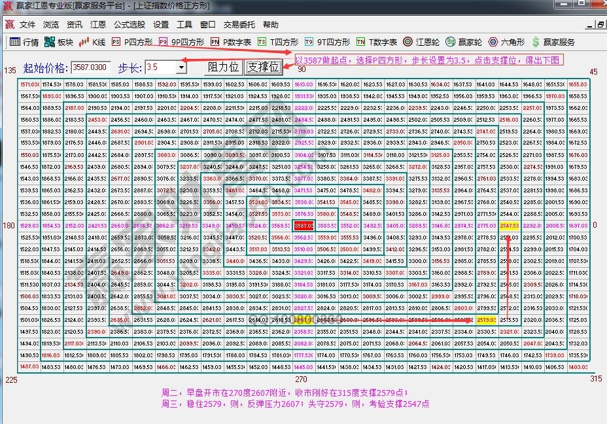Expand the 步长 step size dropdown
The width and height of the screenshot is (607, 424).
(181, 67)
